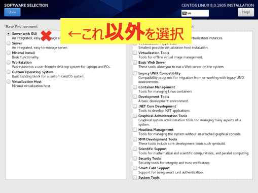Check the Basic Web Server add-on
This screenshot has height=193, width=258.
135,63
